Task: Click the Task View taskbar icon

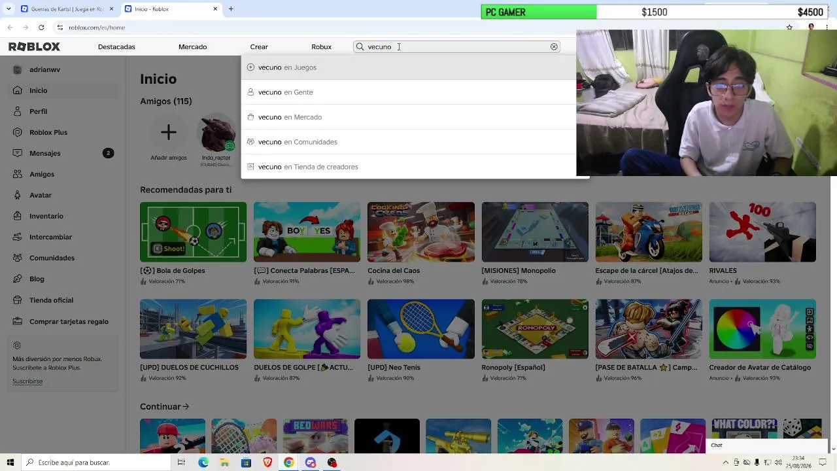Action: click(181, 462)
